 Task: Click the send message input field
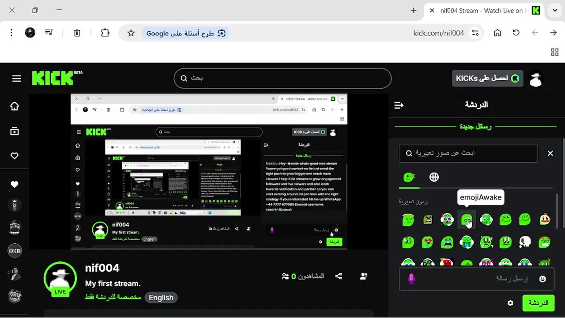pos(476,279)
